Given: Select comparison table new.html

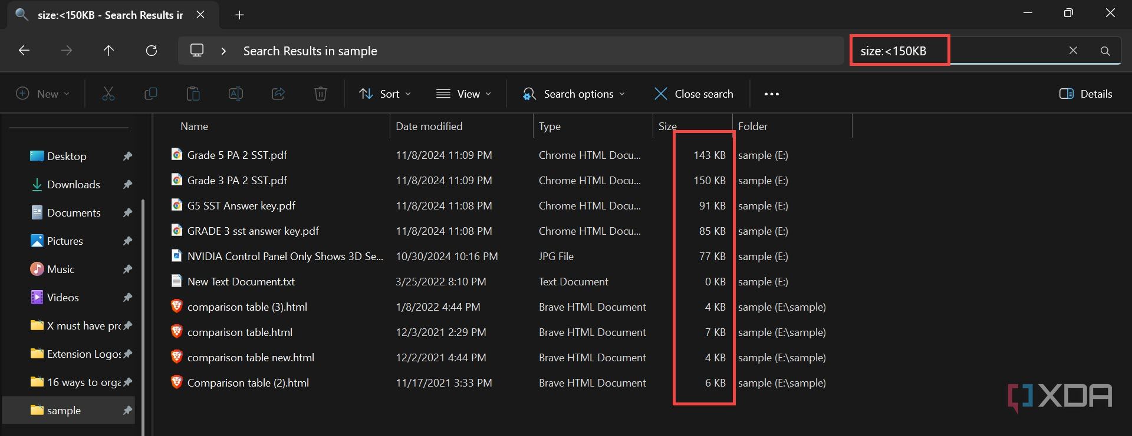Looking at the screenshot, I should [x=251, y=357].
